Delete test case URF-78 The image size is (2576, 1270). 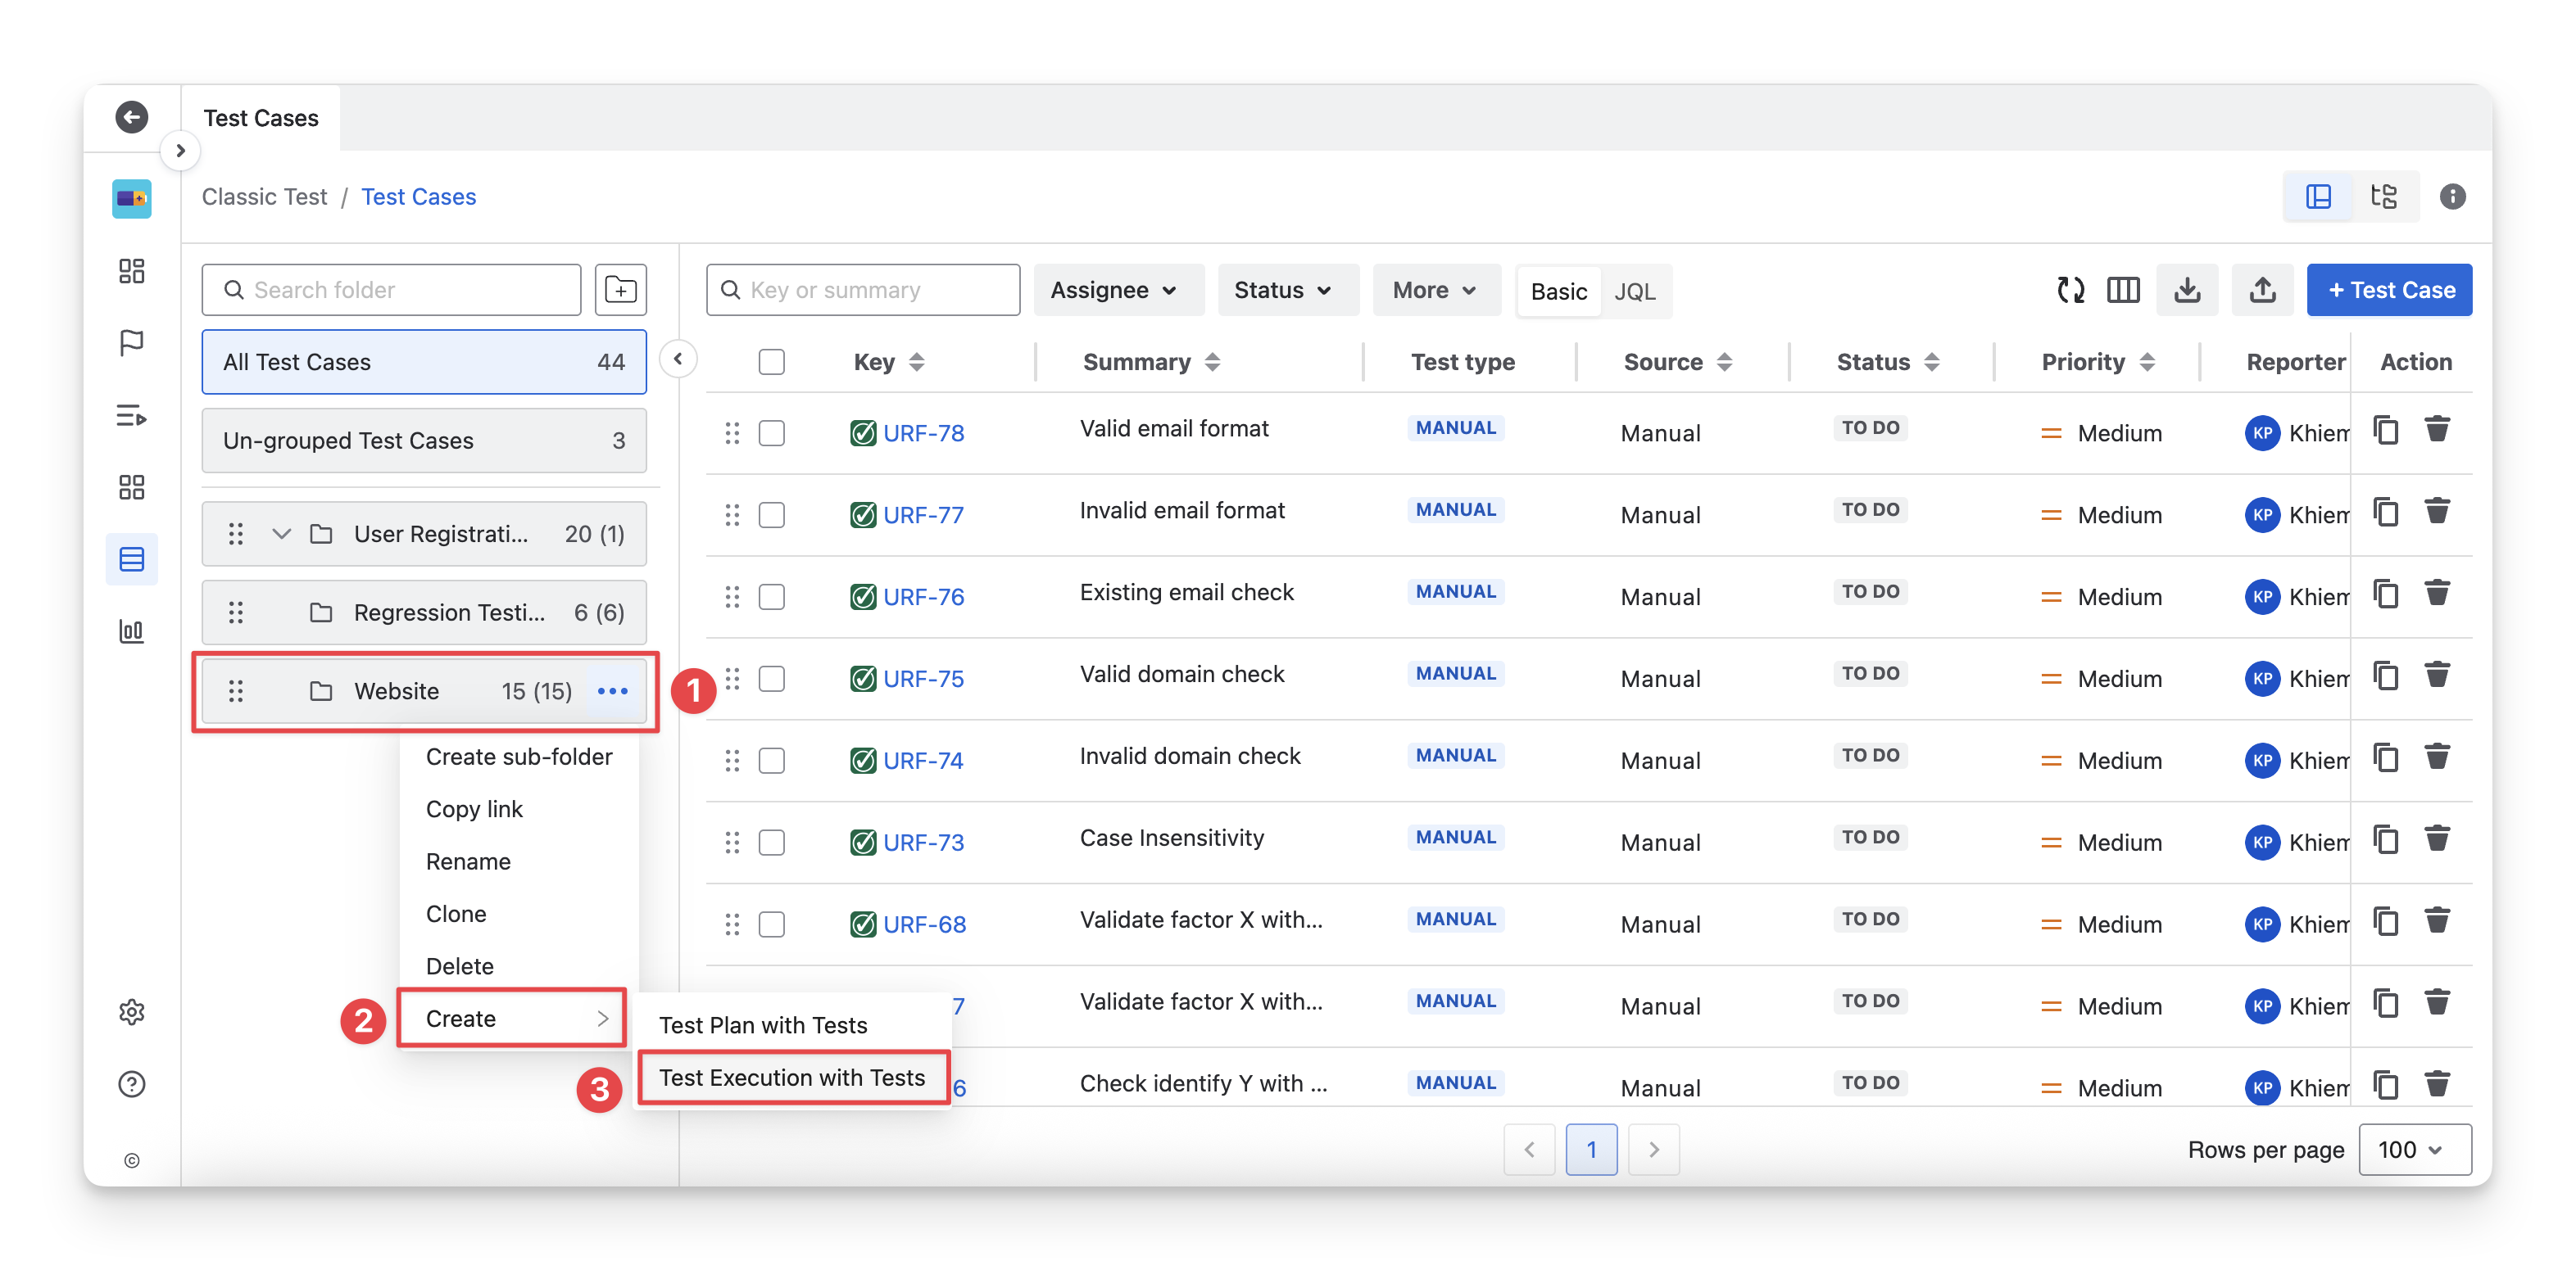tap(2437, 430)
